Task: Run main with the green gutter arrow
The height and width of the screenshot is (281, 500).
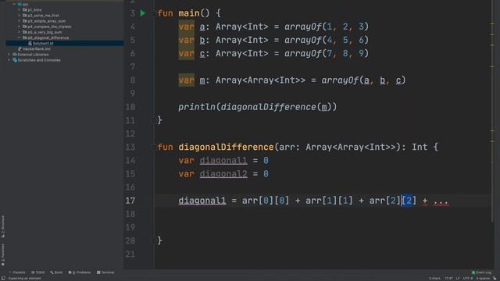Action: (x=143, y=13)
